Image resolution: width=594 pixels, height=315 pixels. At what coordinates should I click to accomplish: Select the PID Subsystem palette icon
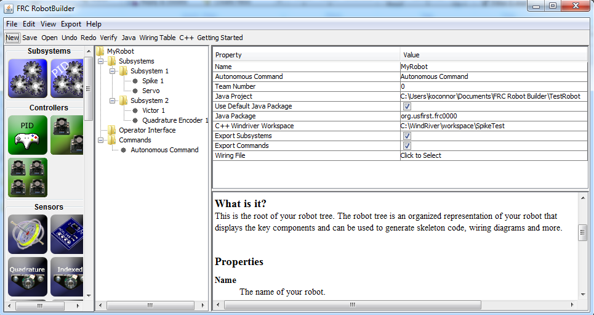coord(66,78)
